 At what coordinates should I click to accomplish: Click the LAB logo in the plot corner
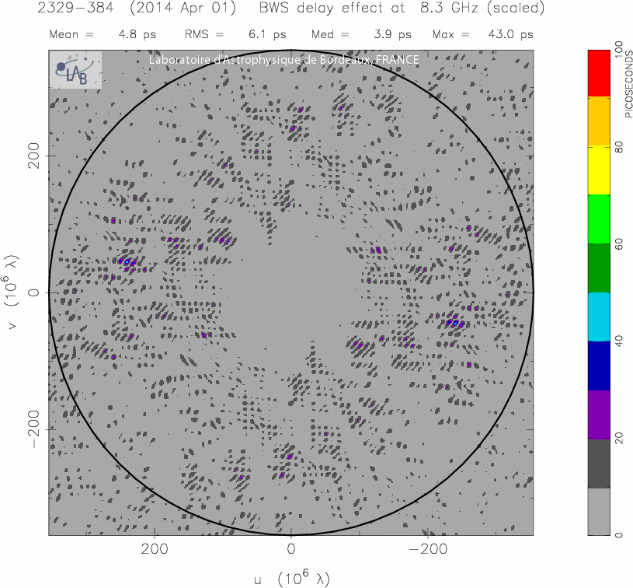tap(75, 69)
